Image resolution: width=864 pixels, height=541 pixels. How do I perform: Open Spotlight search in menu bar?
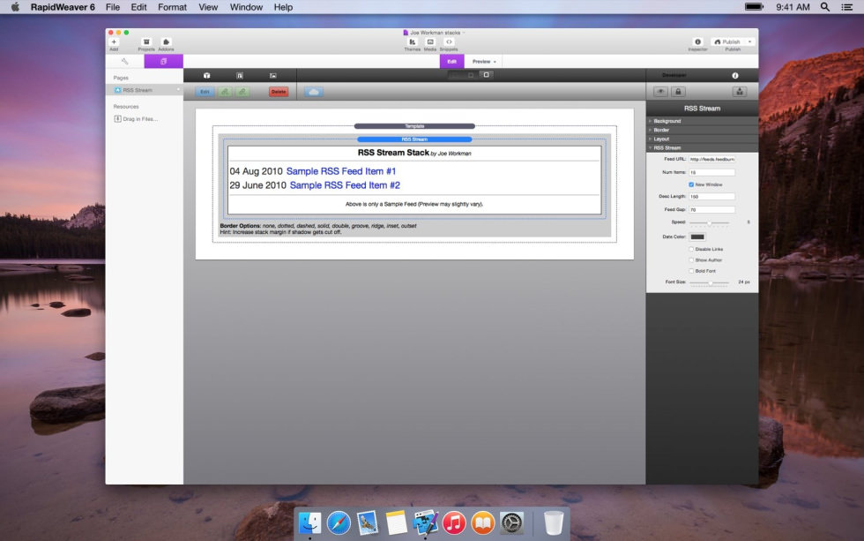coord(825,7)
